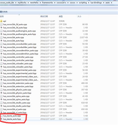Viewport: 118px width, 125px height.
Task: Select file lua_cocos2dx_ui_auto.hpp
Action: [x=15, y=112]
